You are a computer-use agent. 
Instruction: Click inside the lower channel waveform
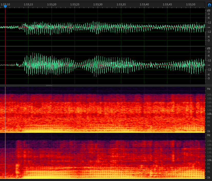pyautogui.click(x=103, y=65)
